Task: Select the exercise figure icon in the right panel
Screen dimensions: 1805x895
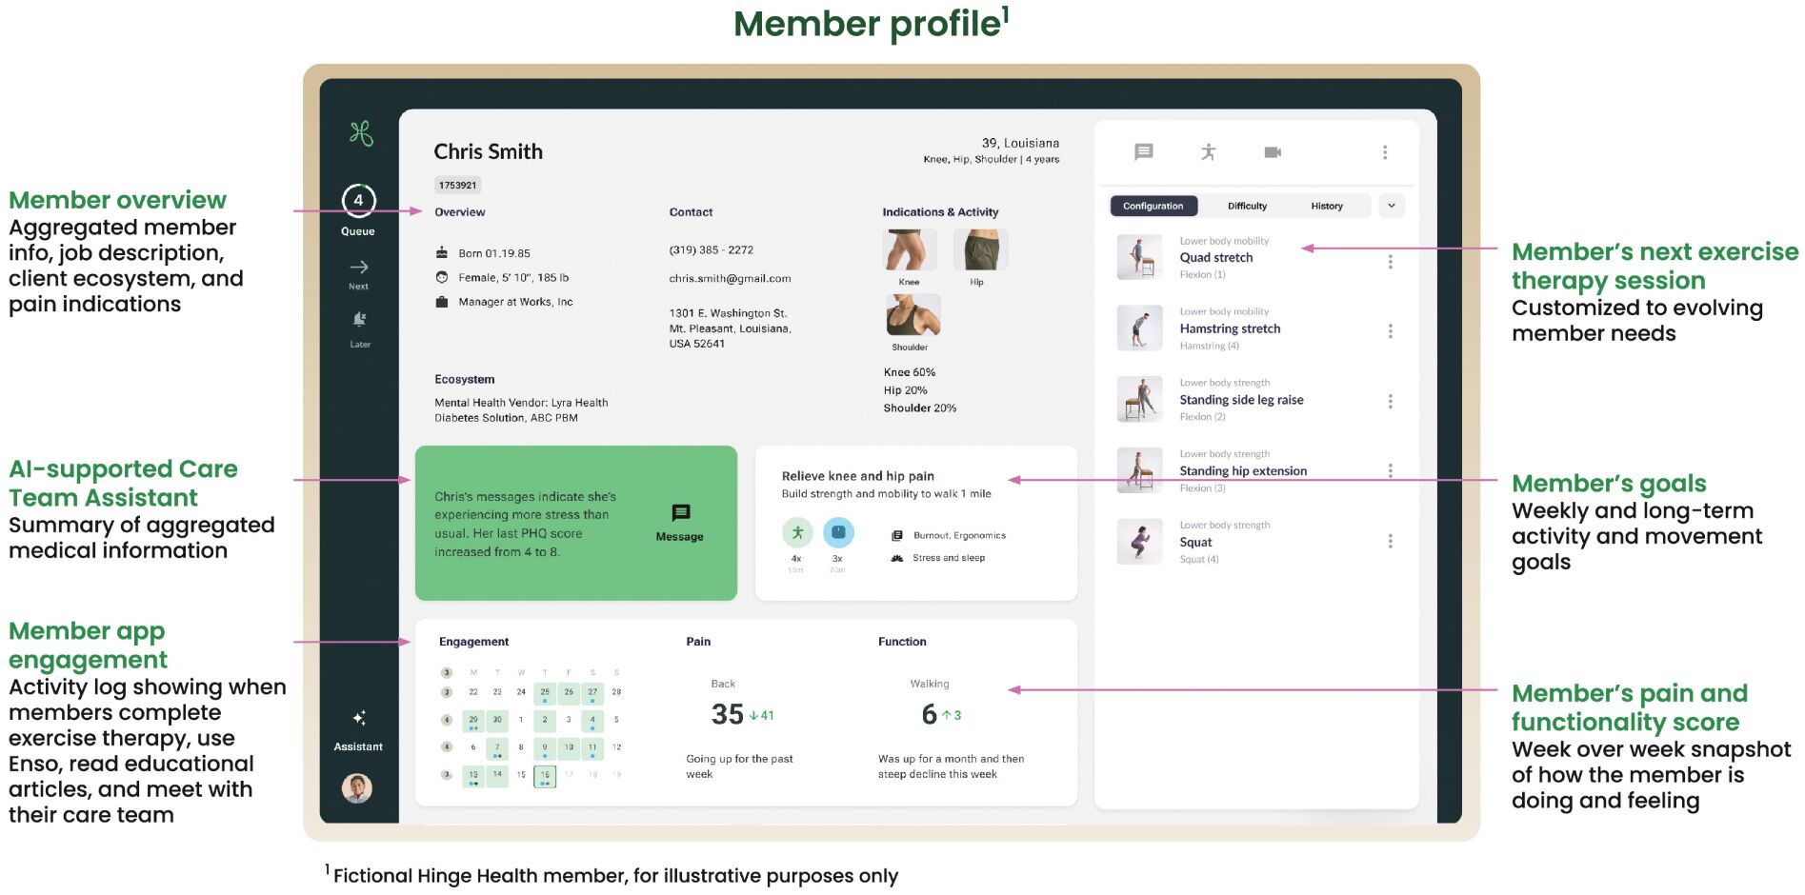Action: [x=1209, y=152]
